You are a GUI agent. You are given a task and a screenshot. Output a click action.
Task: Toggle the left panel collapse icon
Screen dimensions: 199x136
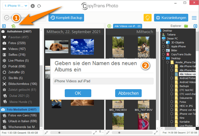pos(4,26)
